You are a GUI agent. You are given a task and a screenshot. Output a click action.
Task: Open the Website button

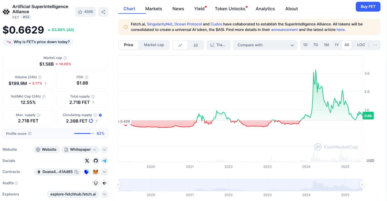point(47,149)
